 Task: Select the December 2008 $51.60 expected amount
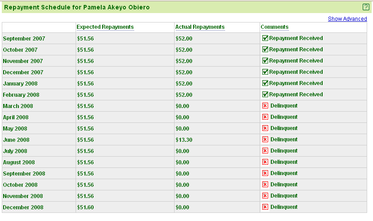[85, 207]
